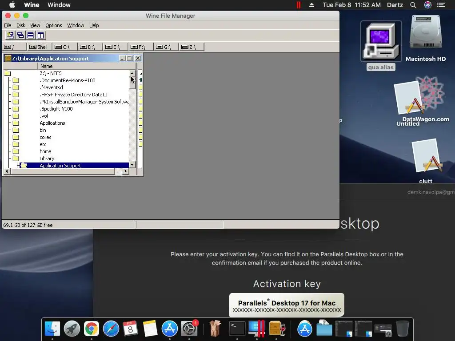455x341 pixels.
Task: Open Parallels Desktop from the Dock
Action: click(x=257, y=329)
